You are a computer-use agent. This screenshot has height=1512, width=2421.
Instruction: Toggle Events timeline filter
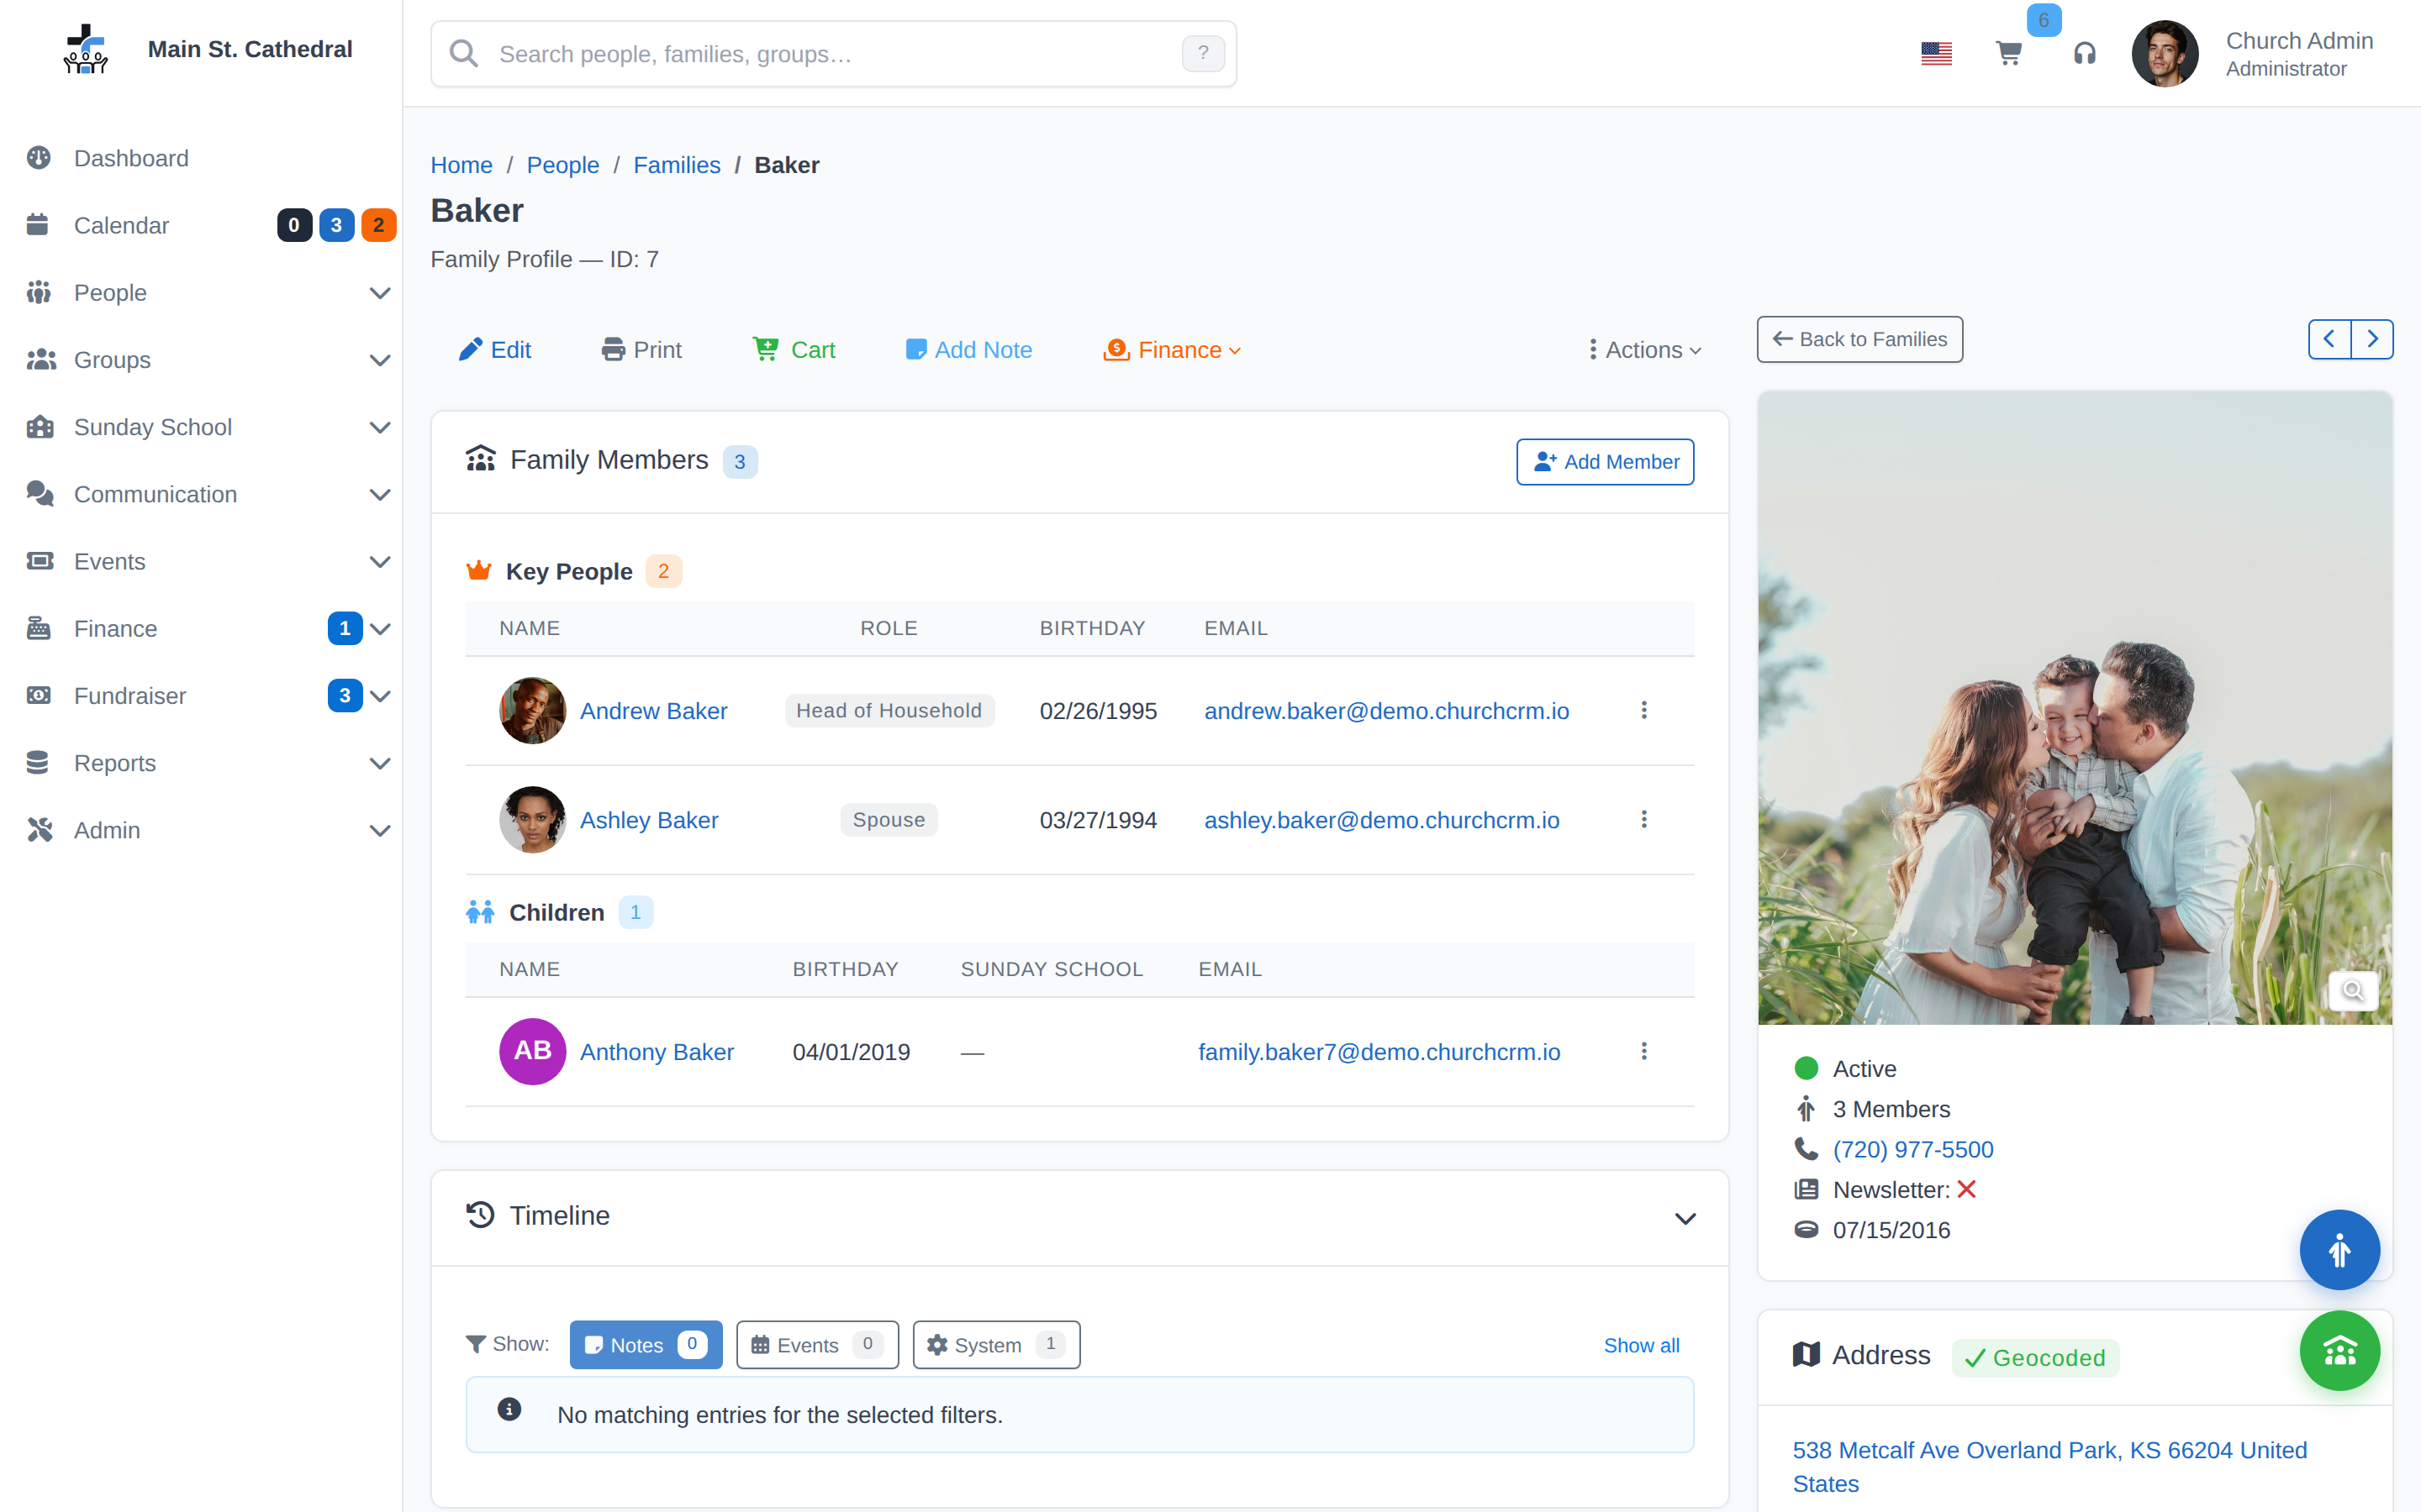point(817,1345)
